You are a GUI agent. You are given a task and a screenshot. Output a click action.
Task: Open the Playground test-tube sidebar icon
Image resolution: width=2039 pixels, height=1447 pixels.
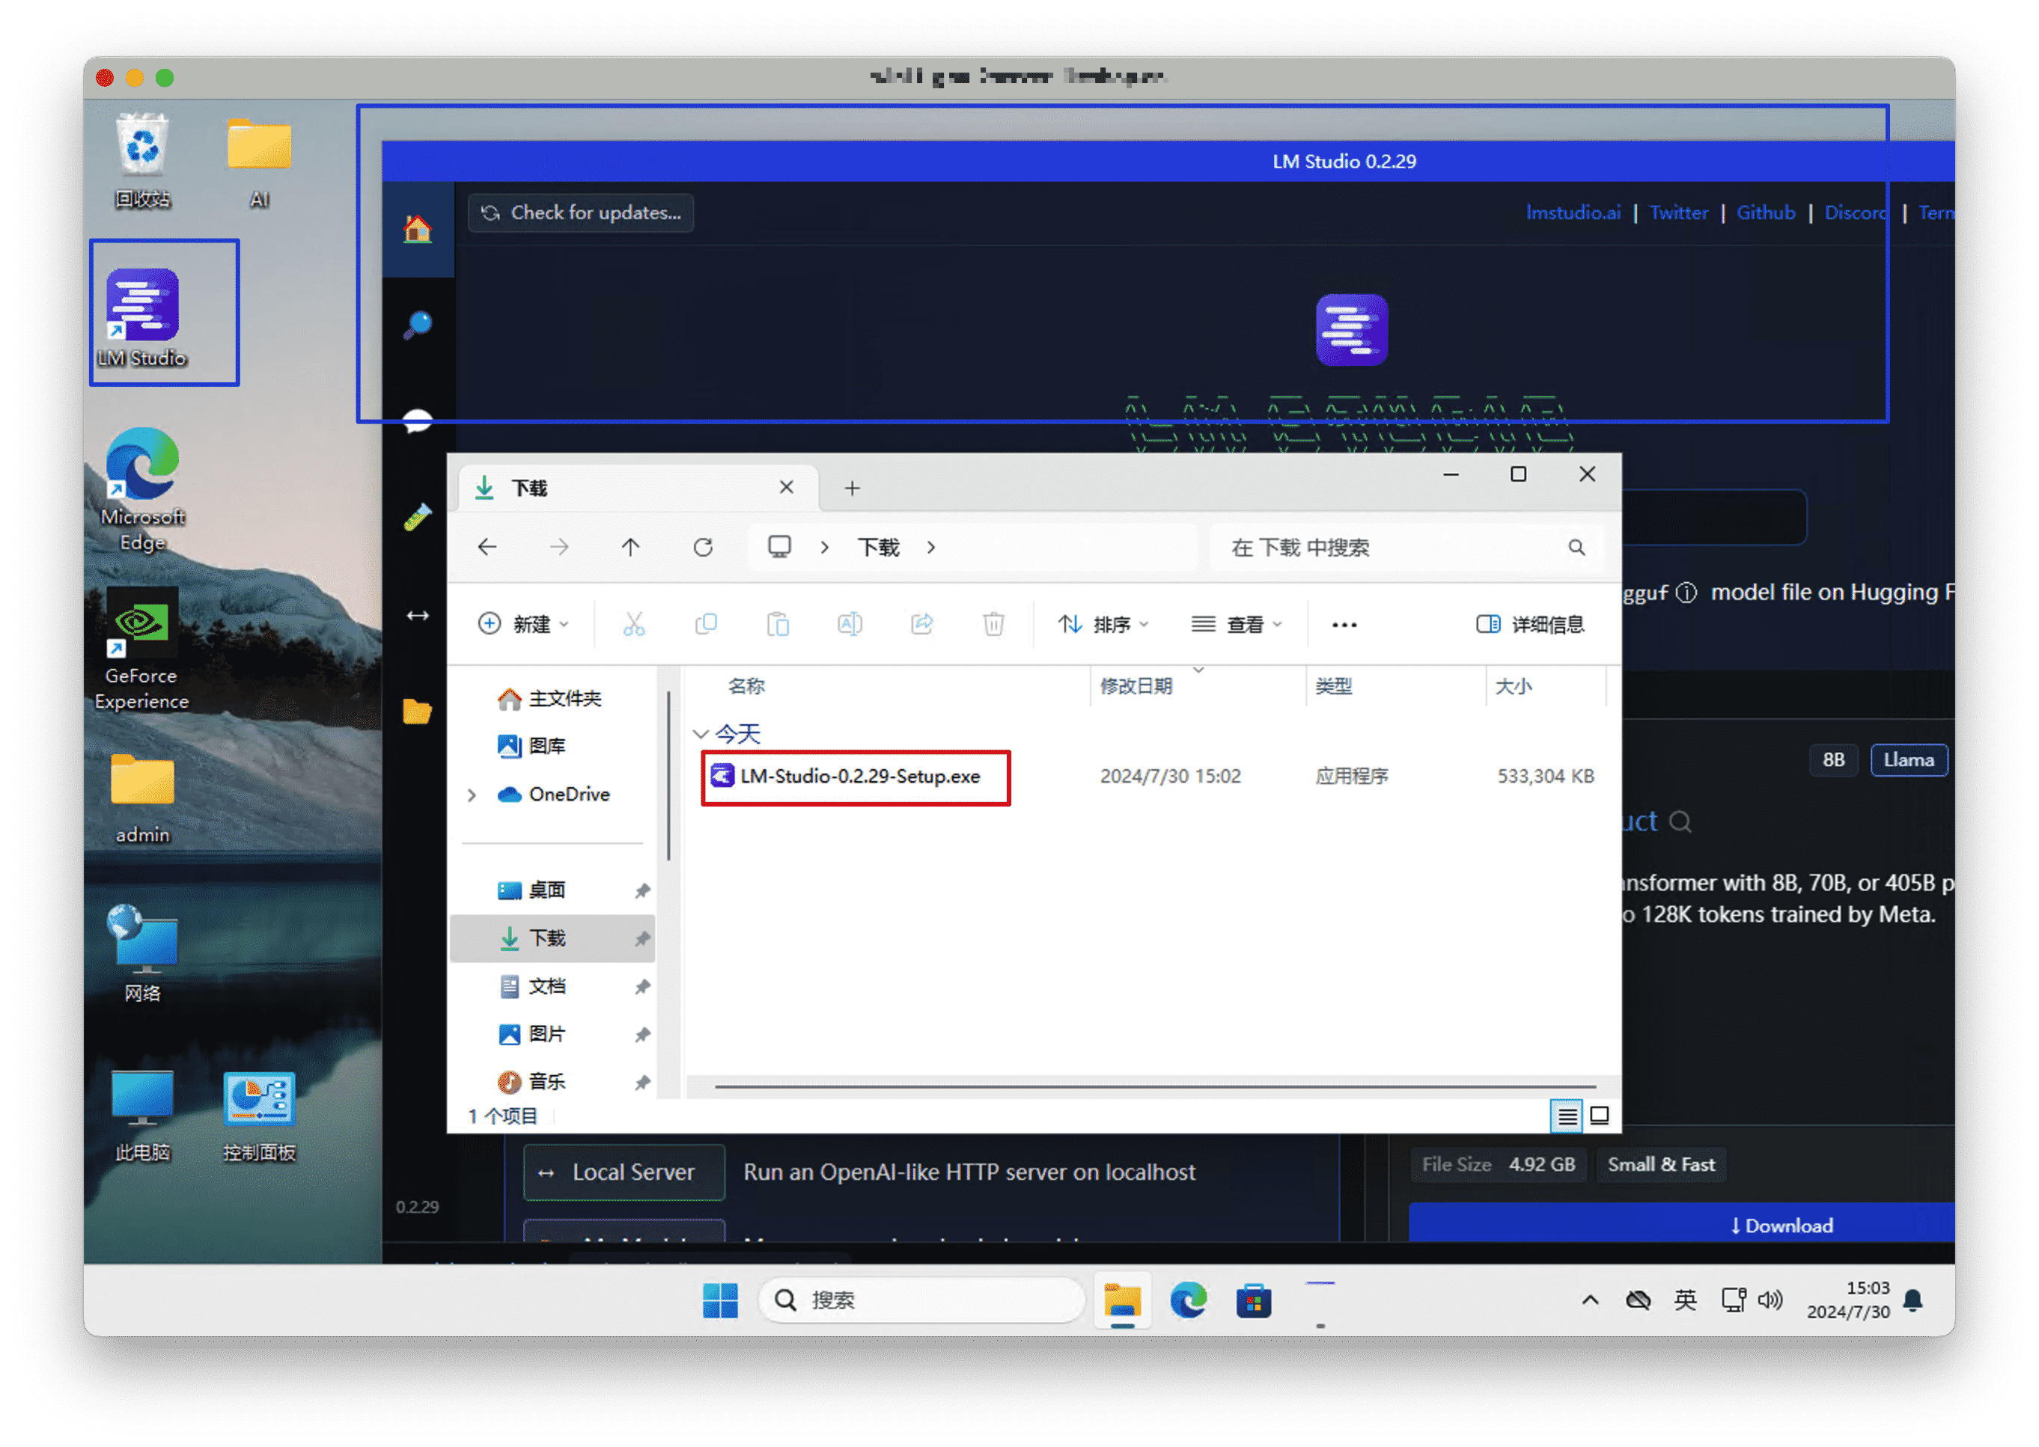[417, 517]
